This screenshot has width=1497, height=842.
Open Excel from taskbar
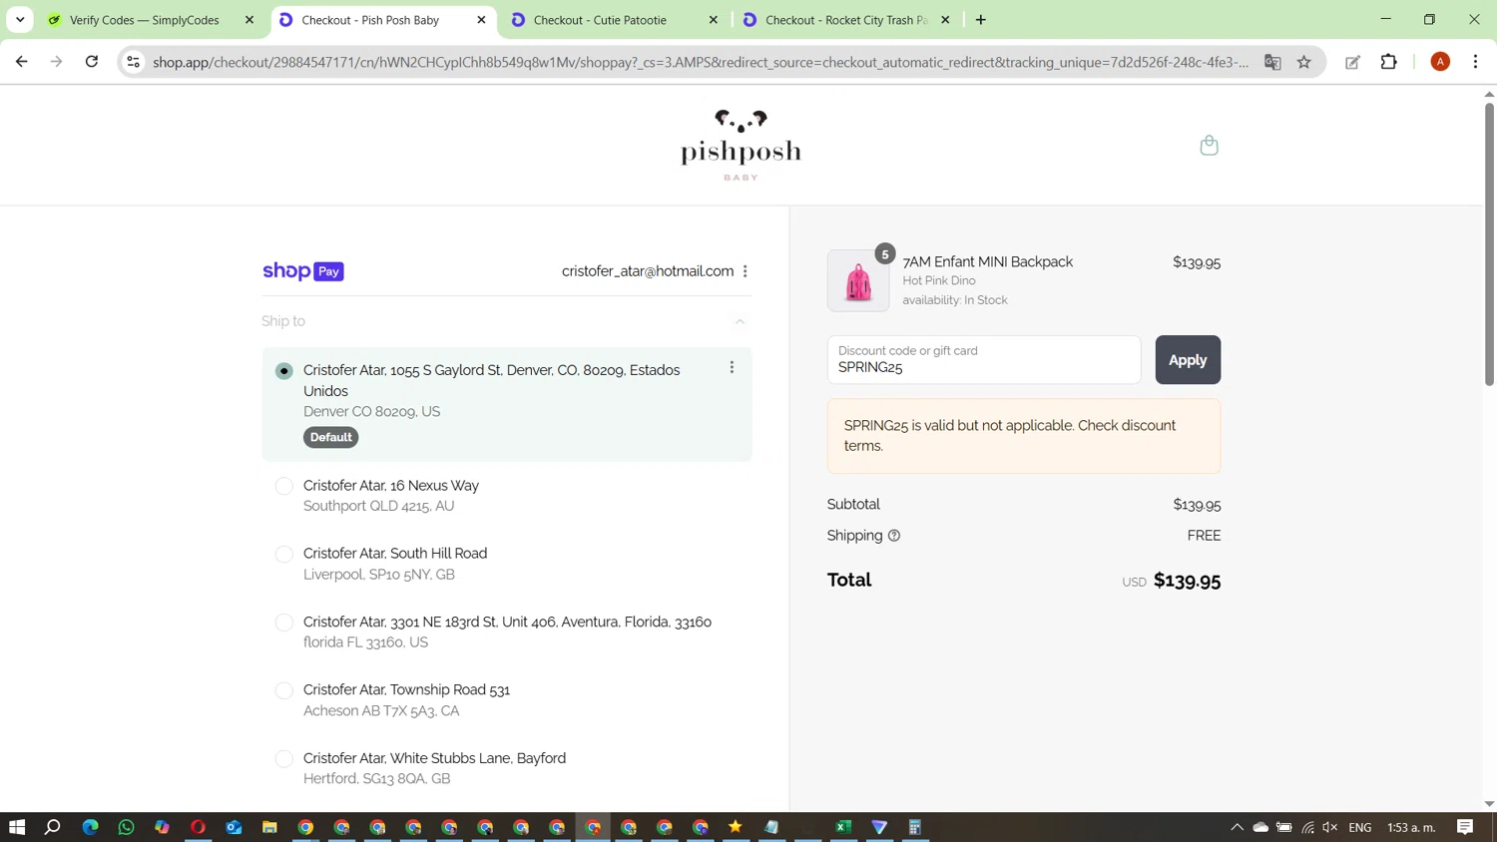pyautogui.click(x=843, y=827)
